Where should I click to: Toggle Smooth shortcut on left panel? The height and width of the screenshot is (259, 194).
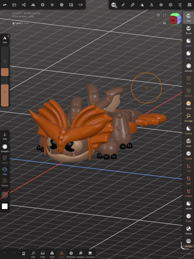point(5,148)
